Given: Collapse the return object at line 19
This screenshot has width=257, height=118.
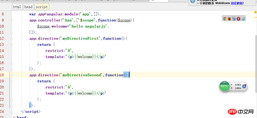Looking at the screenshot, I should pyautogui.click(x=12, y=81).
